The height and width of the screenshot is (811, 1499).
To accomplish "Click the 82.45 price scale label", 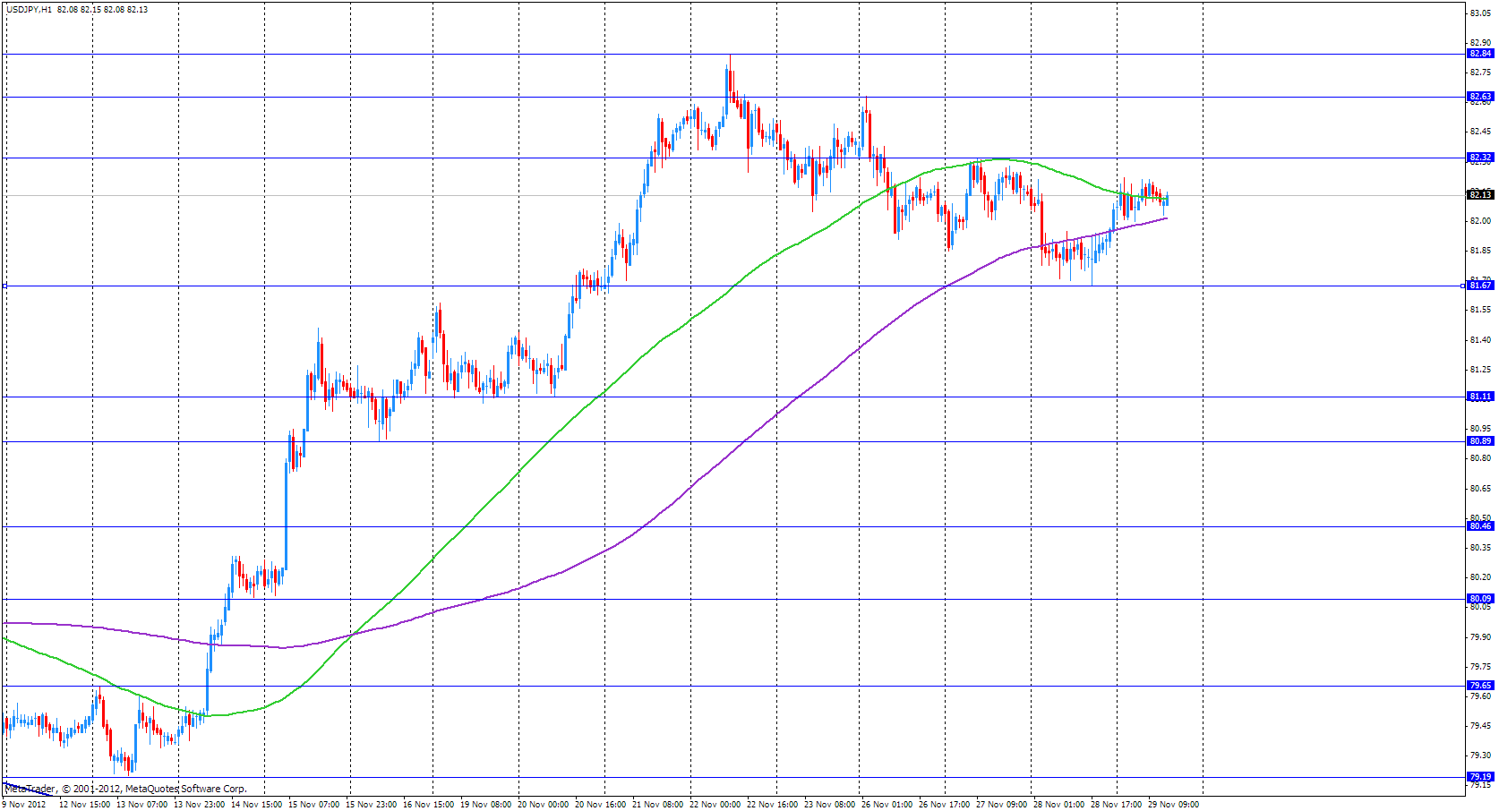I will coord(1480,132).
